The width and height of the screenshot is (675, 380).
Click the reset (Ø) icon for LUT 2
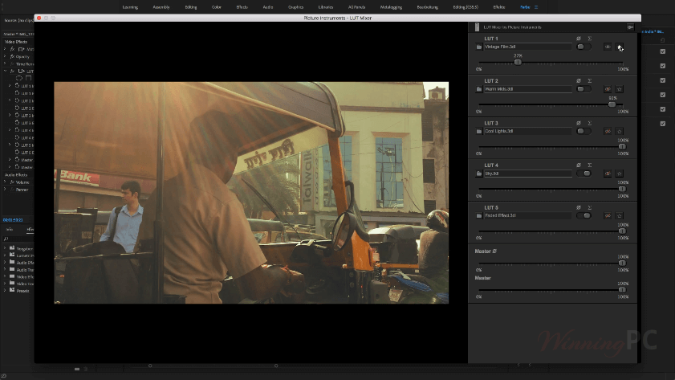(x=579, y=81)
